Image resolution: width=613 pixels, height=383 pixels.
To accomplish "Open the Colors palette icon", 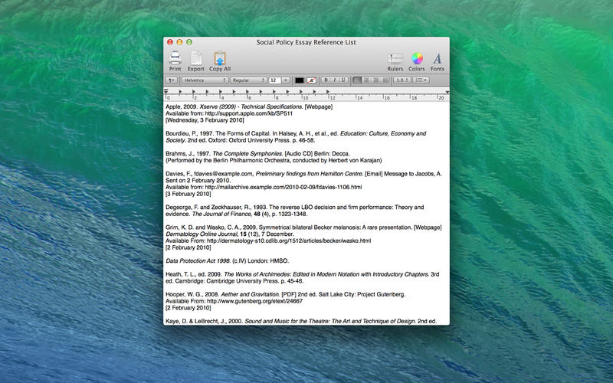I will coord(417,58).
